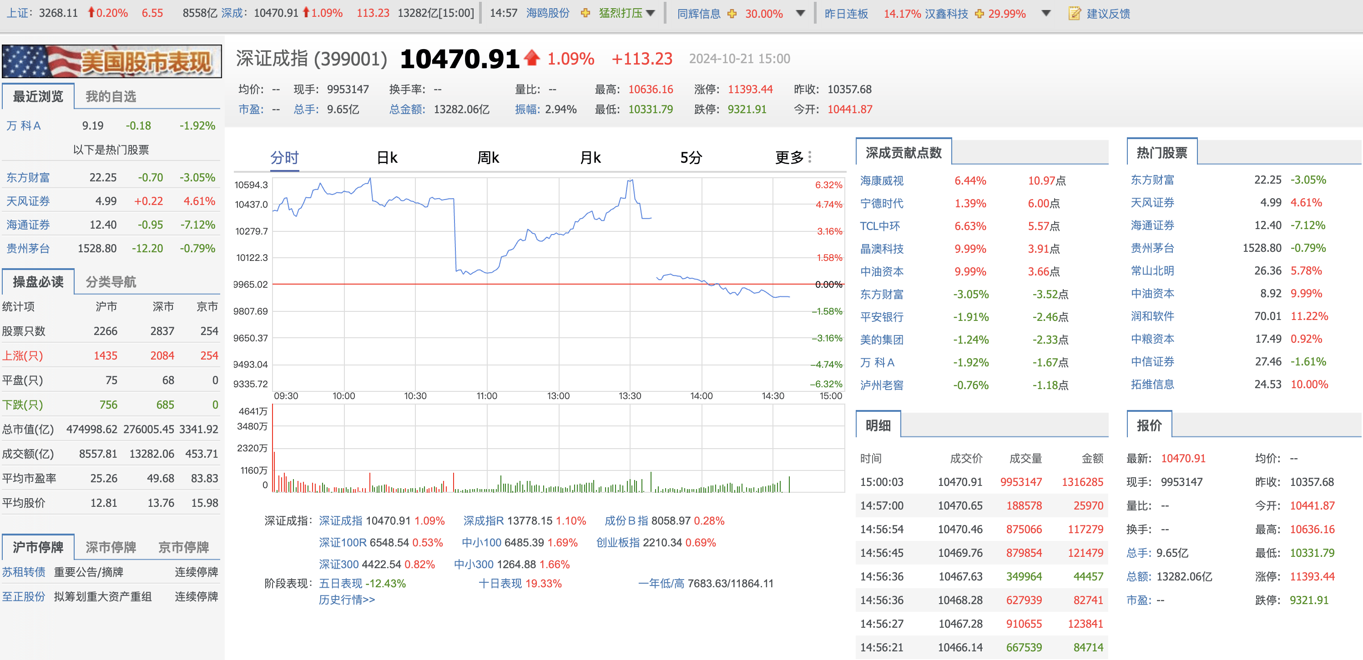1363x660 pixels.
Task: Expand the dropdown arrow after 汉鑫科技 29.99%
Action: tap(1045, 13)
